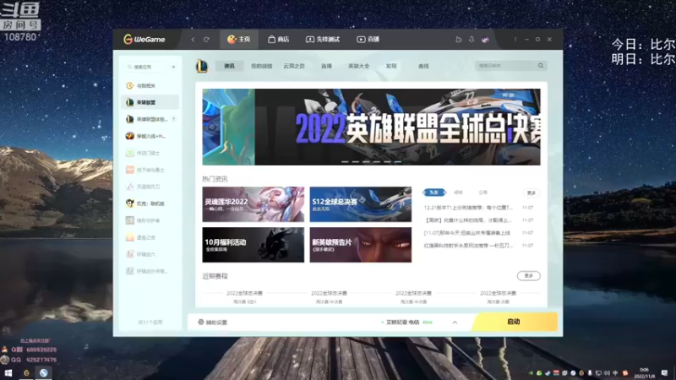Viewport: 676px width, 380px height.
Task: Click the small arrow beside 英雄联盟体验服
Action: coord(174,119)
